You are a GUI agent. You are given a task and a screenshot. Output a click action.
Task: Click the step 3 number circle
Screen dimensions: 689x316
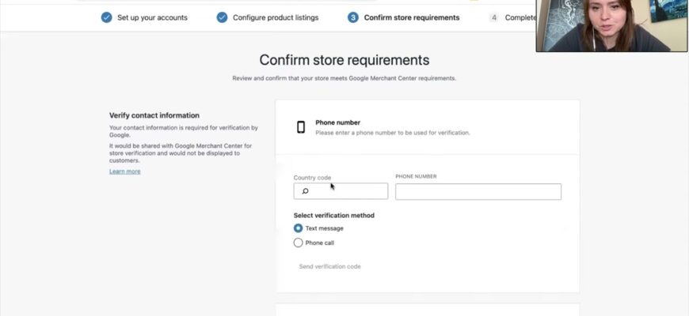pyautogui.click(x=353, y=17)
